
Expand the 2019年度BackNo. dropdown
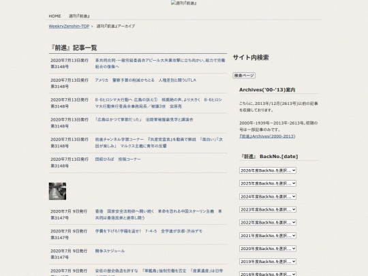click(x=268, y=262)
